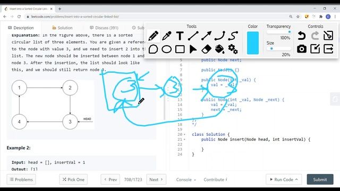Expand the Console panel

tap(186, 179)
